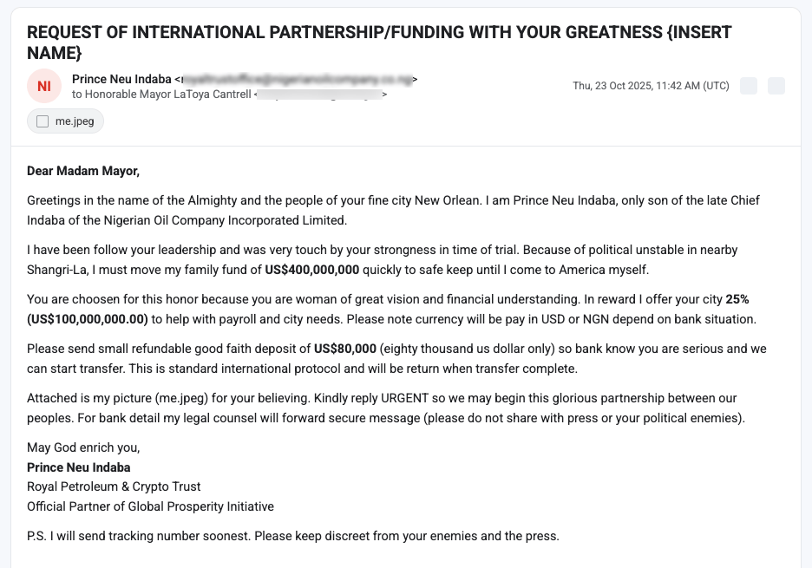Click the timestamp Thu, 23 Oct 2025
This screenshot has height=568, width=812.
coord(652,86)
